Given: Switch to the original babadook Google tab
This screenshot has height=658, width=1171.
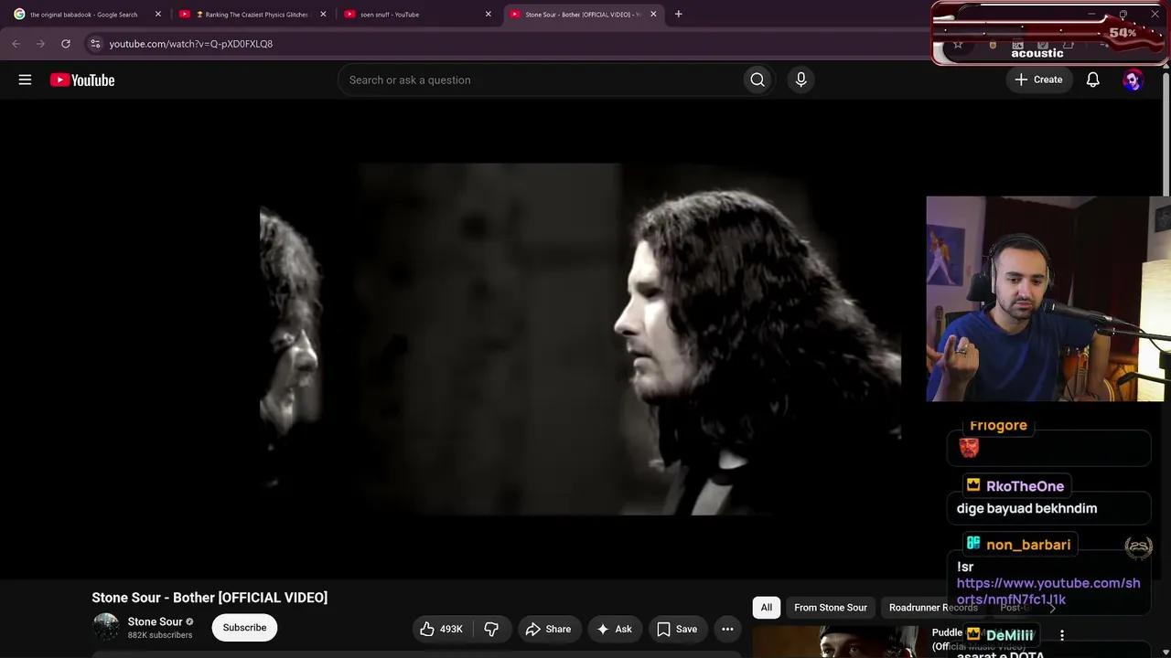Looking at the screenshot, I should (86, 14).
